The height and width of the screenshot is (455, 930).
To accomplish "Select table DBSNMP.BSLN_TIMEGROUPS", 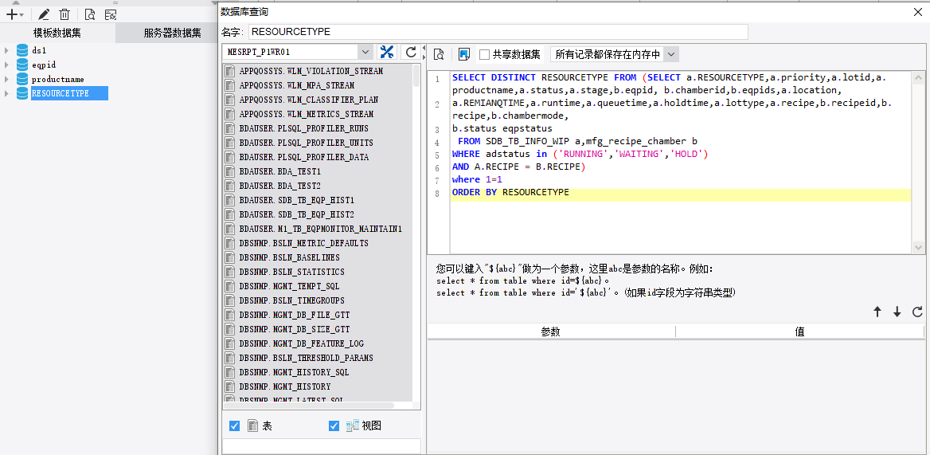I will 291,300.
